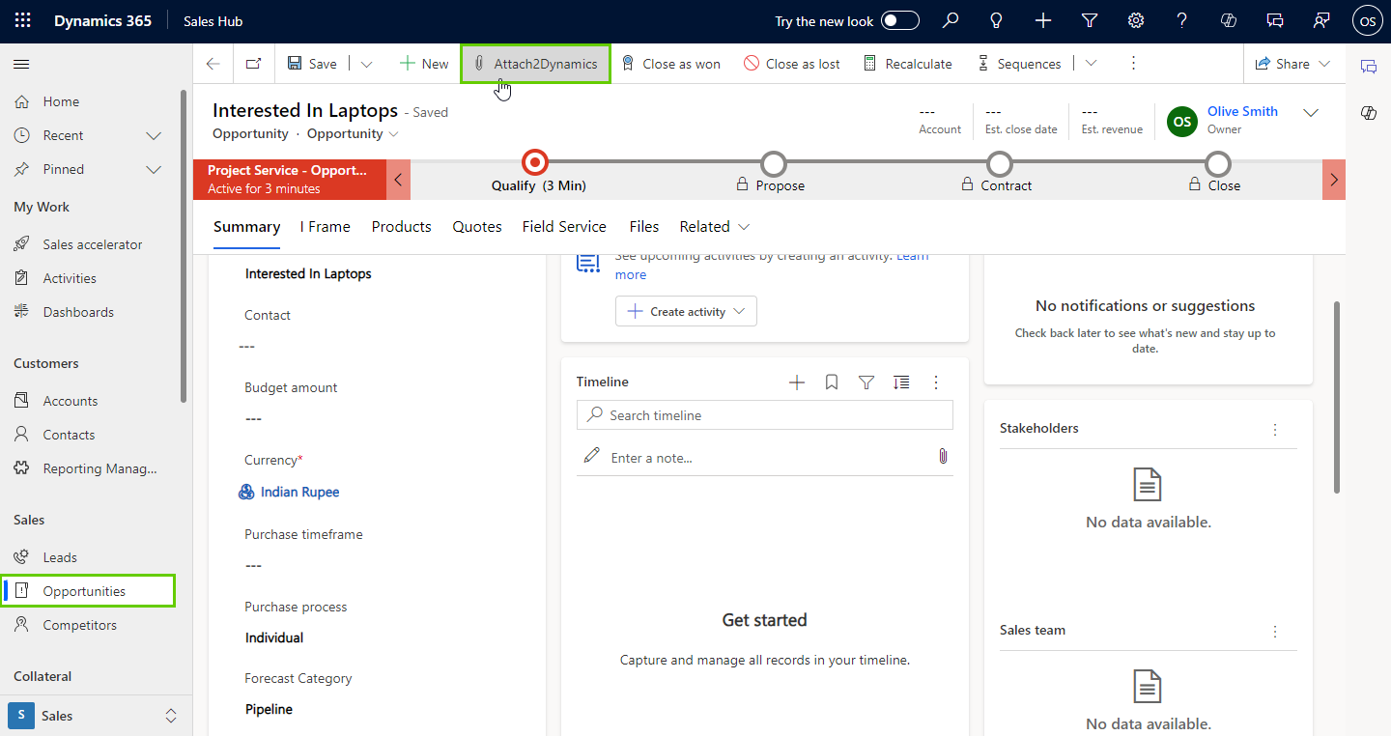Open the search magnifier in top bar
The height and width of the screenshot is (736, 1391).
pos(951,21)
